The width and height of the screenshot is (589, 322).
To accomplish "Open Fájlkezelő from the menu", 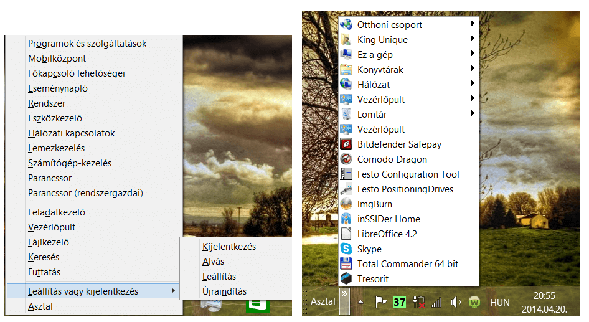I will (49, 242).
